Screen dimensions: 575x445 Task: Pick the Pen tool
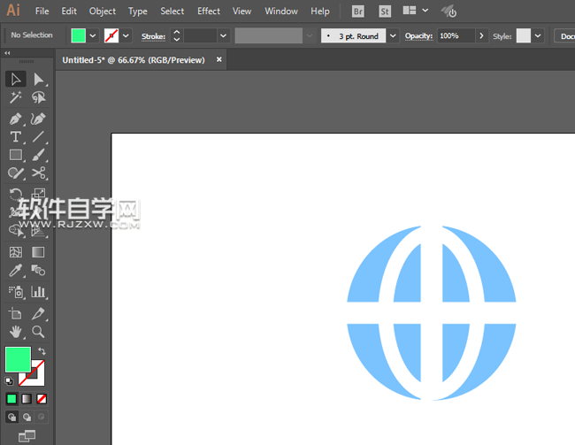point(16,119)
